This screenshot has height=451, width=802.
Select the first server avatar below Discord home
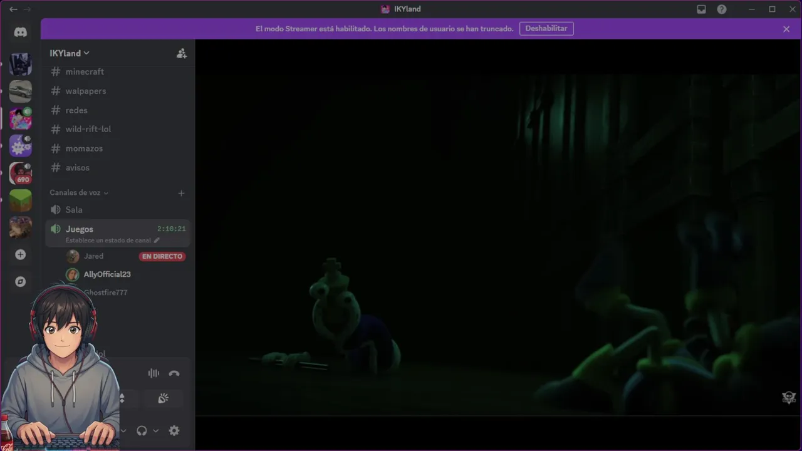pyautogui.click(x=21, y=65)
